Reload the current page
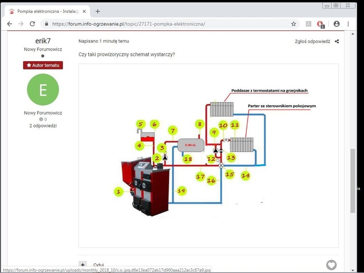This screenshot has width=364, height=273. [x=32, y=24]
